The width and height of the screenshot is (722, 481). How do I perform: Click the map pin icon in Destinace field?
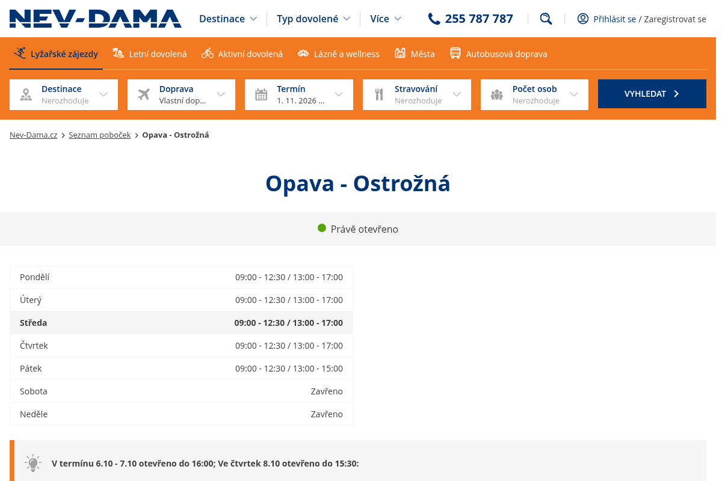(x=26, y=94)
